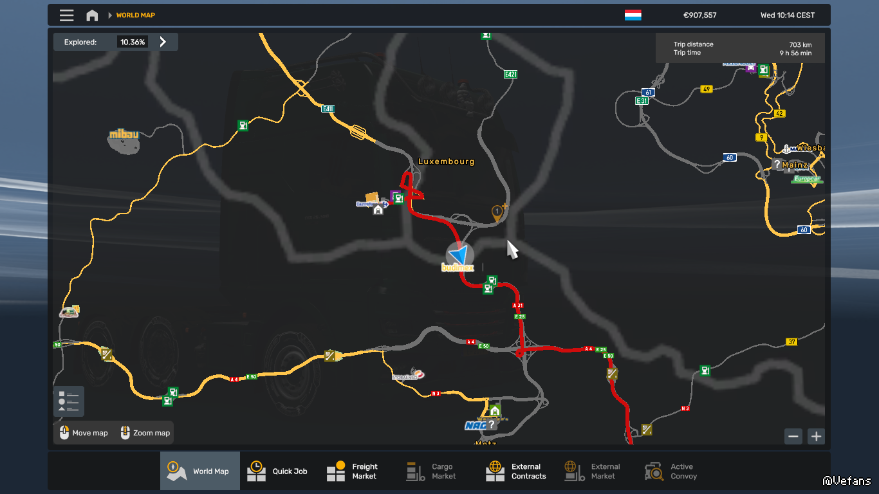
Task: Click the yellow route 42 sign
Action: point(780,113)
